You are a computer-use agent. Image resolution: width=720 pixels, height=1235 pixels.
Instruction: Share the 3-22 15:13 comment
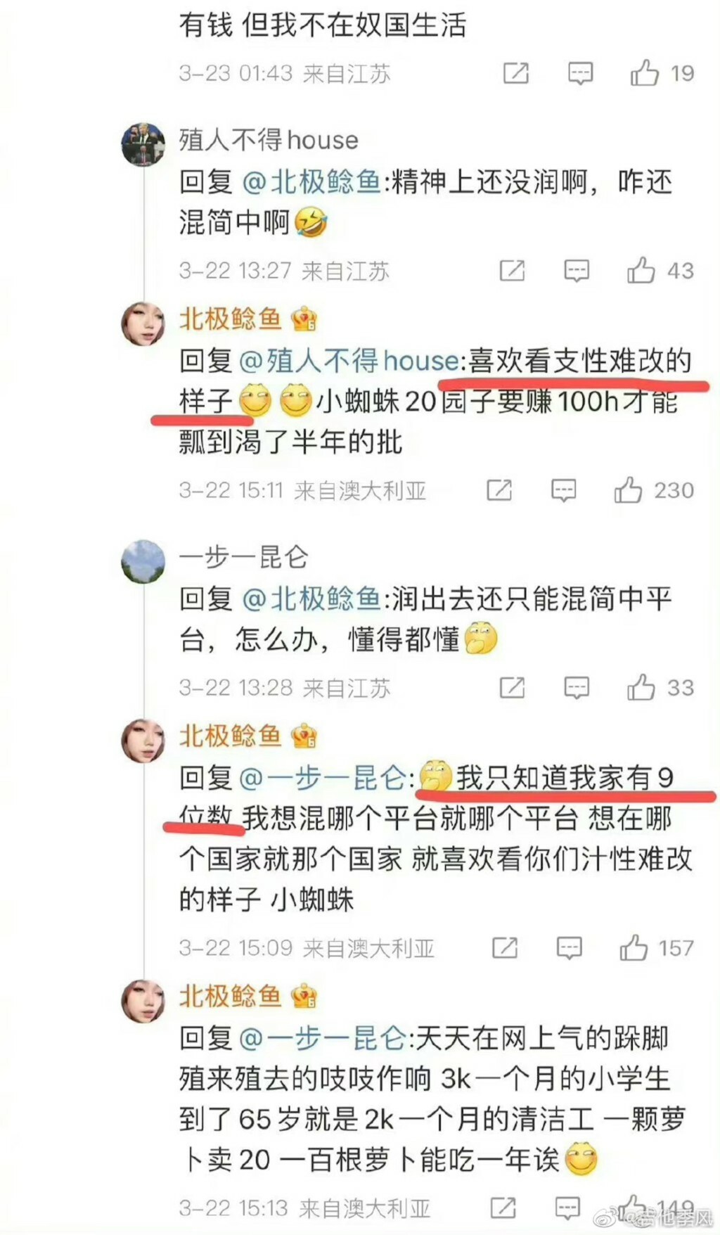coord(503,1208)
